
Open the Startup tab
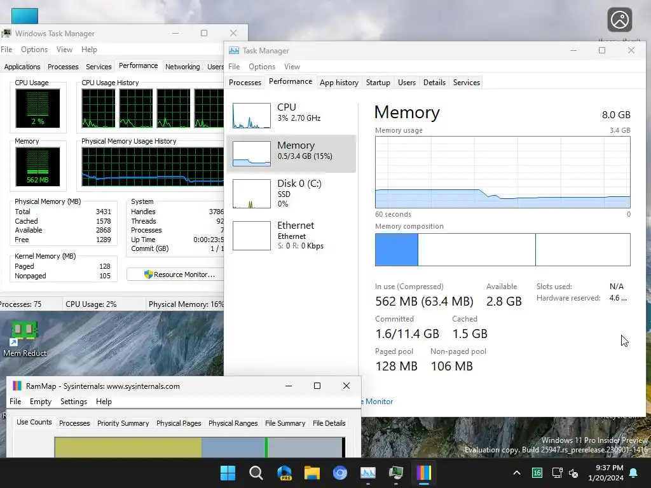tap(378, 82)
